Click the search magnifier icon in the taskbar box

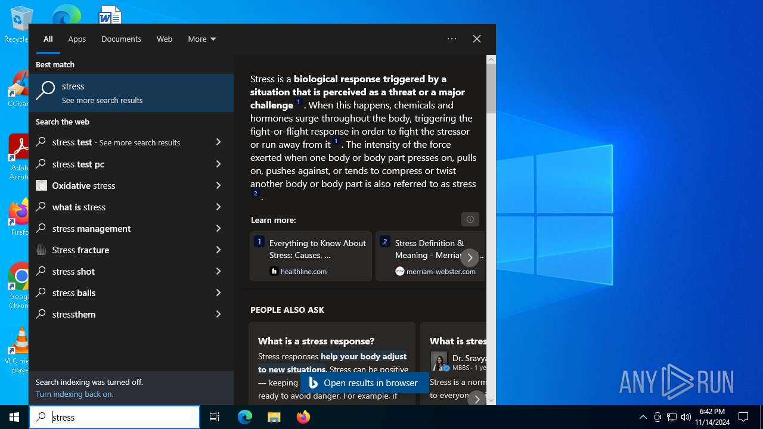click(x=41, y=417)
